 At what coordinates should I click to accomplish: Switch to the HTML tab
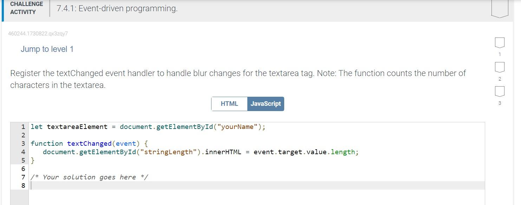click(x=229, y=103)
